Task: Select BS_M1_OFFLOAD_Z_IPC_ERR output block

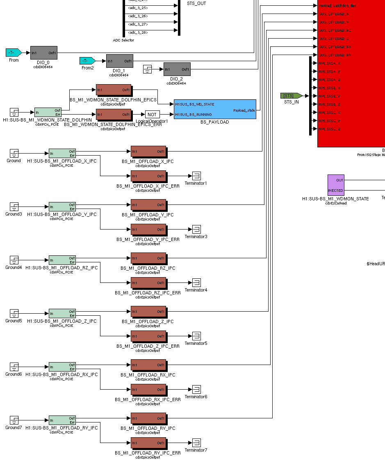Action: coord(149,337)
